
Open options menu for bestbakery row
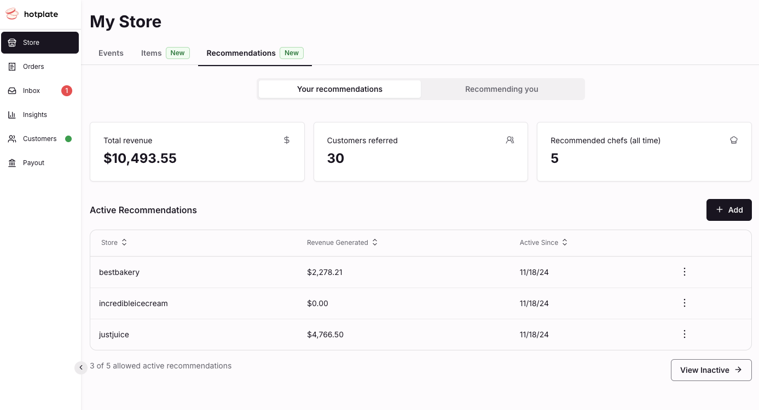[x=684, y=272]
